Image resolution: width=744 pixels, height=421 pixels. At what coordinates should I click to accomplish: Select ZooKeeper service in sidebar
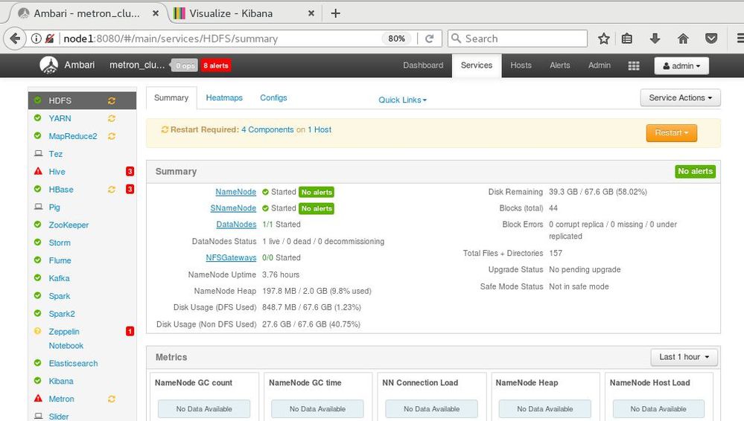coord(69,225)
